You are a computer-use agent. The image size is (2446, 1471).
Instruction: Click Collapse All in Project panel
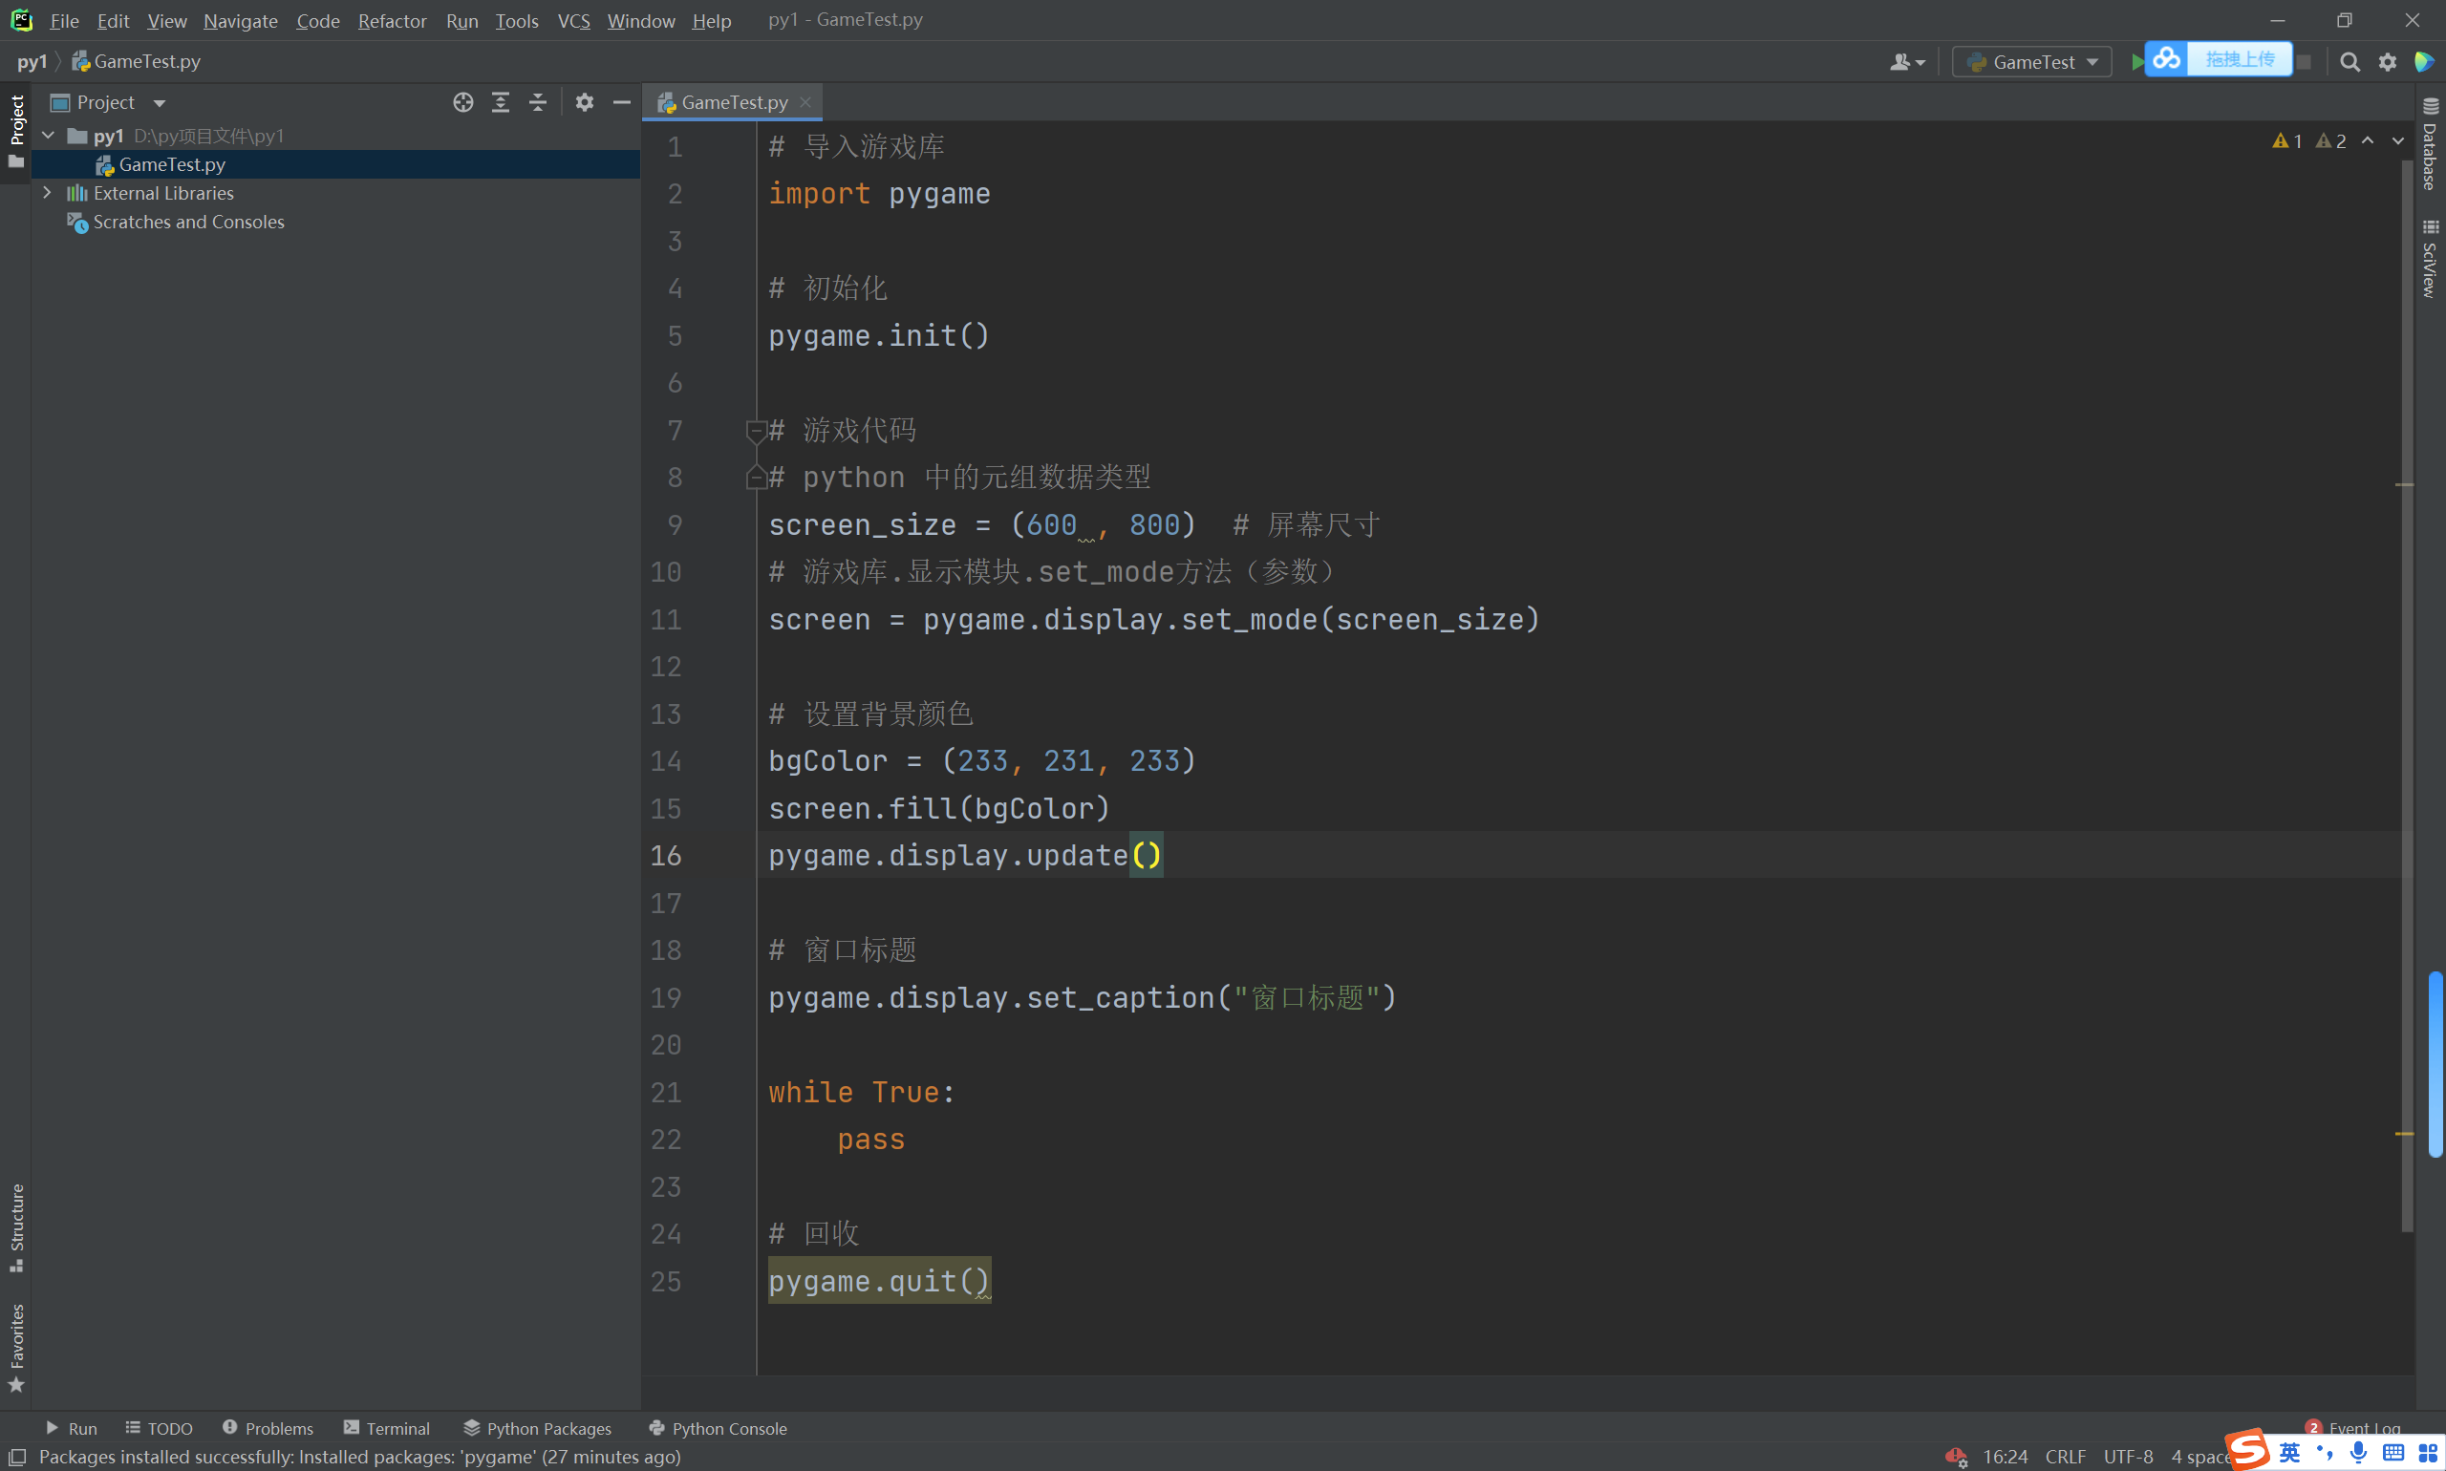[537, 102]
